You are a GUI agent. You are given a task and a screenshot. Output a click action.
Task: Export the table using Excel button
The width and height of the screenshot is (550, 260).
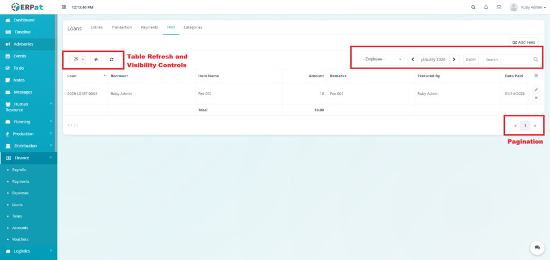coord(471,60)
